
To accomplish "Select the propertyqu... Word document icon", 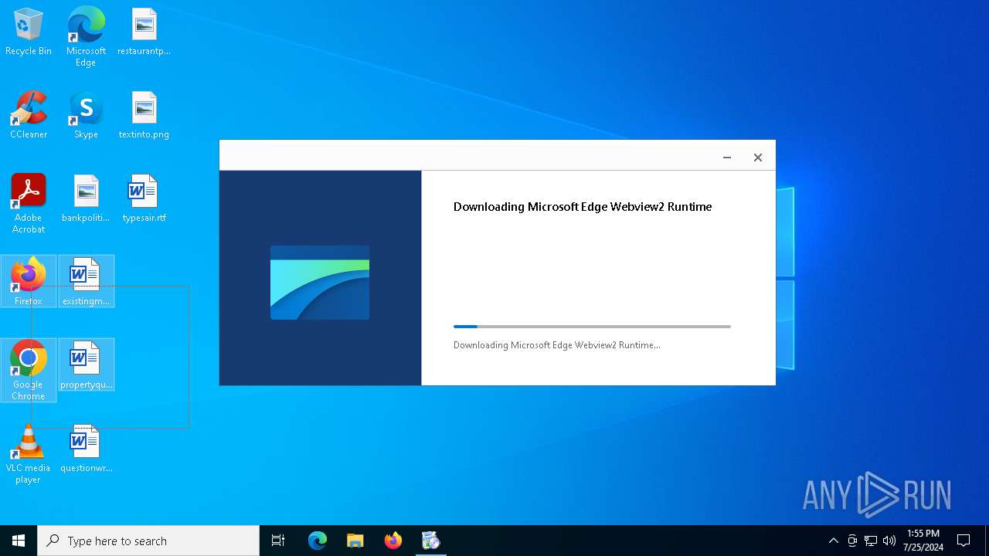I will click(86, 365).
